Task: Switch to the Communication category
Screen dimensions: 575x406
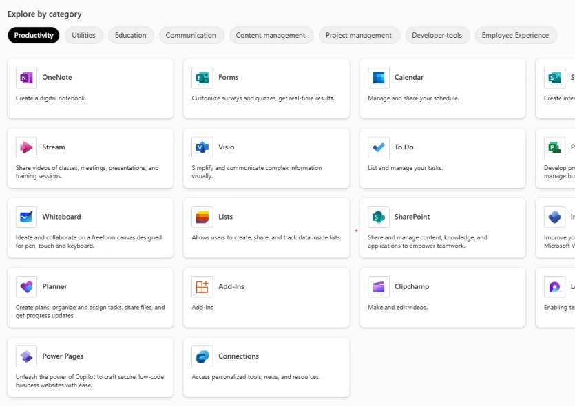Action: (x=191, y=35)
